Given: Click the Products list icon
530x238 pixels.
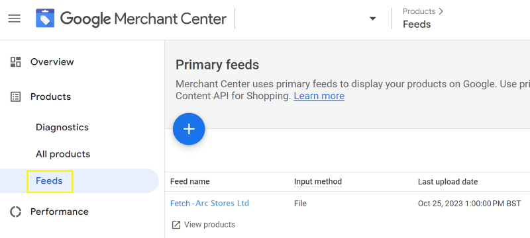Looking at the screenshot, I should click(15, 97).
